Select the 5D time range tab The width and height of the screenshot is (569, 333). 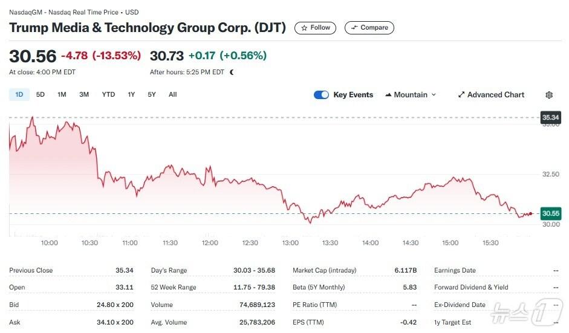pos(41,94)
